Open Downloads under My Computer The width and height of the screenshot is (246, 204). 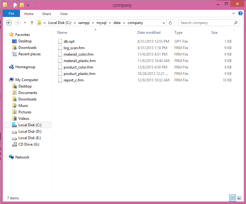27,99
